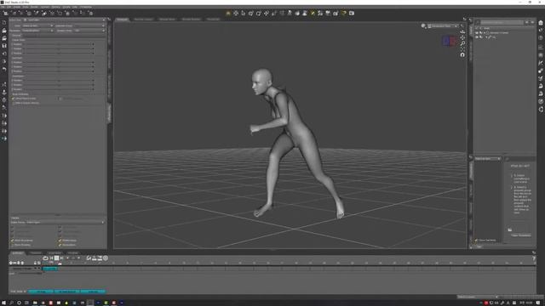Viewport: 545px width, 306px height.
Task: Click the floppy-disk Save icon in left toolbar
Action: click(4, 46)
